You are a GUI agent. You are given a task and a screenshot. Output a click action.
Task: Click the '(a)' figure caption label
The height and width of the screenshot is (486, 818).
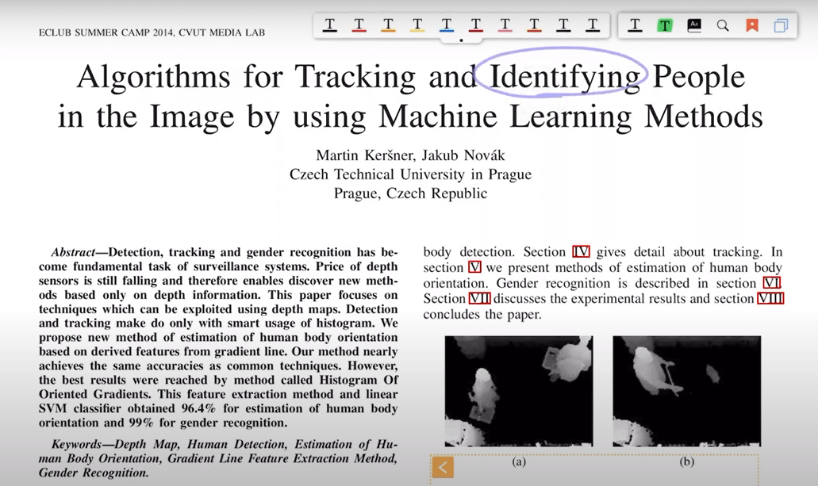(x=519, y=461)
